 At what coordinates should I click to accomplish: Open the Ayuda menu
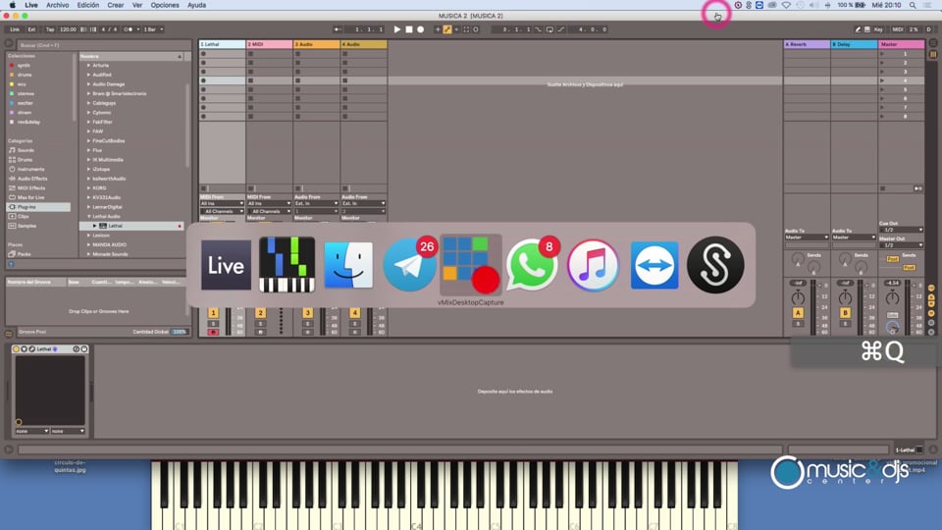click(x=196, y=5)
